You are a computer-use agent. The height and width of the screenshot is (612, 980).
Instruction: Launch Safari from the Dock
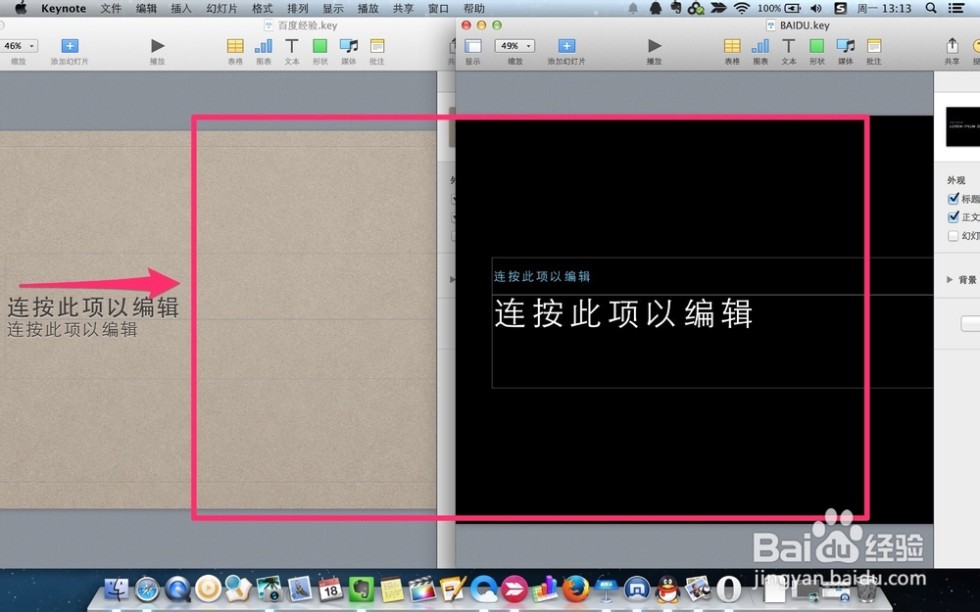148,588
